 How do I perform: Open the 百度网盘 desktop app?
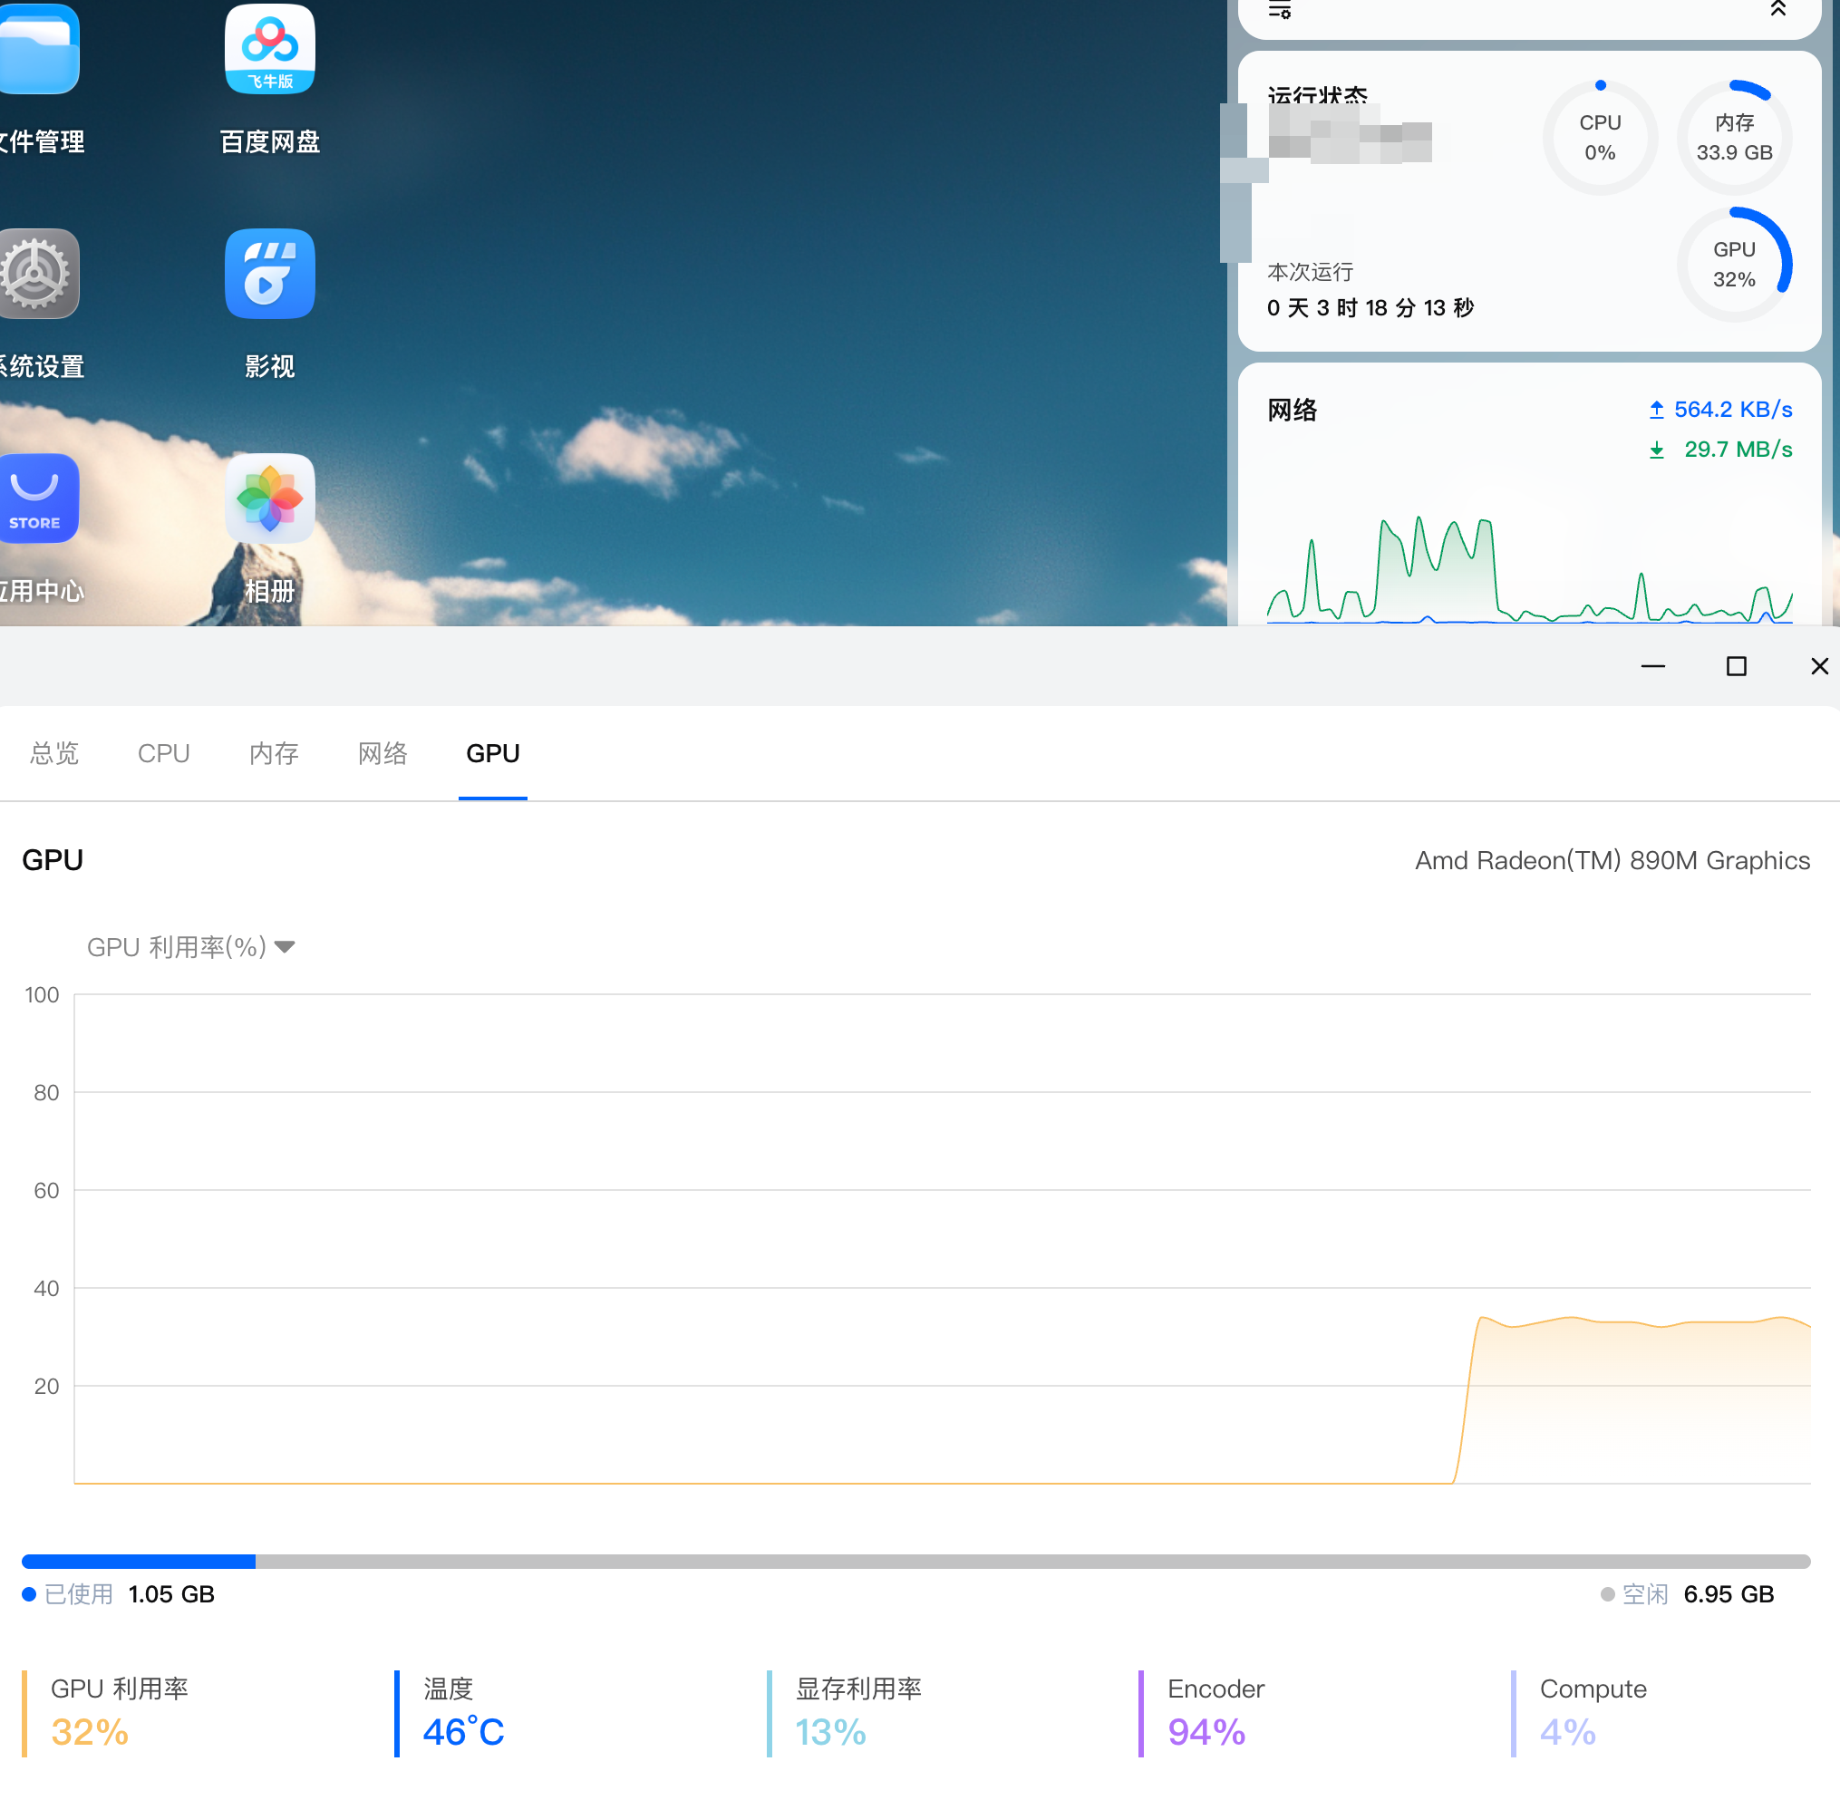click(x=269, y=50)
